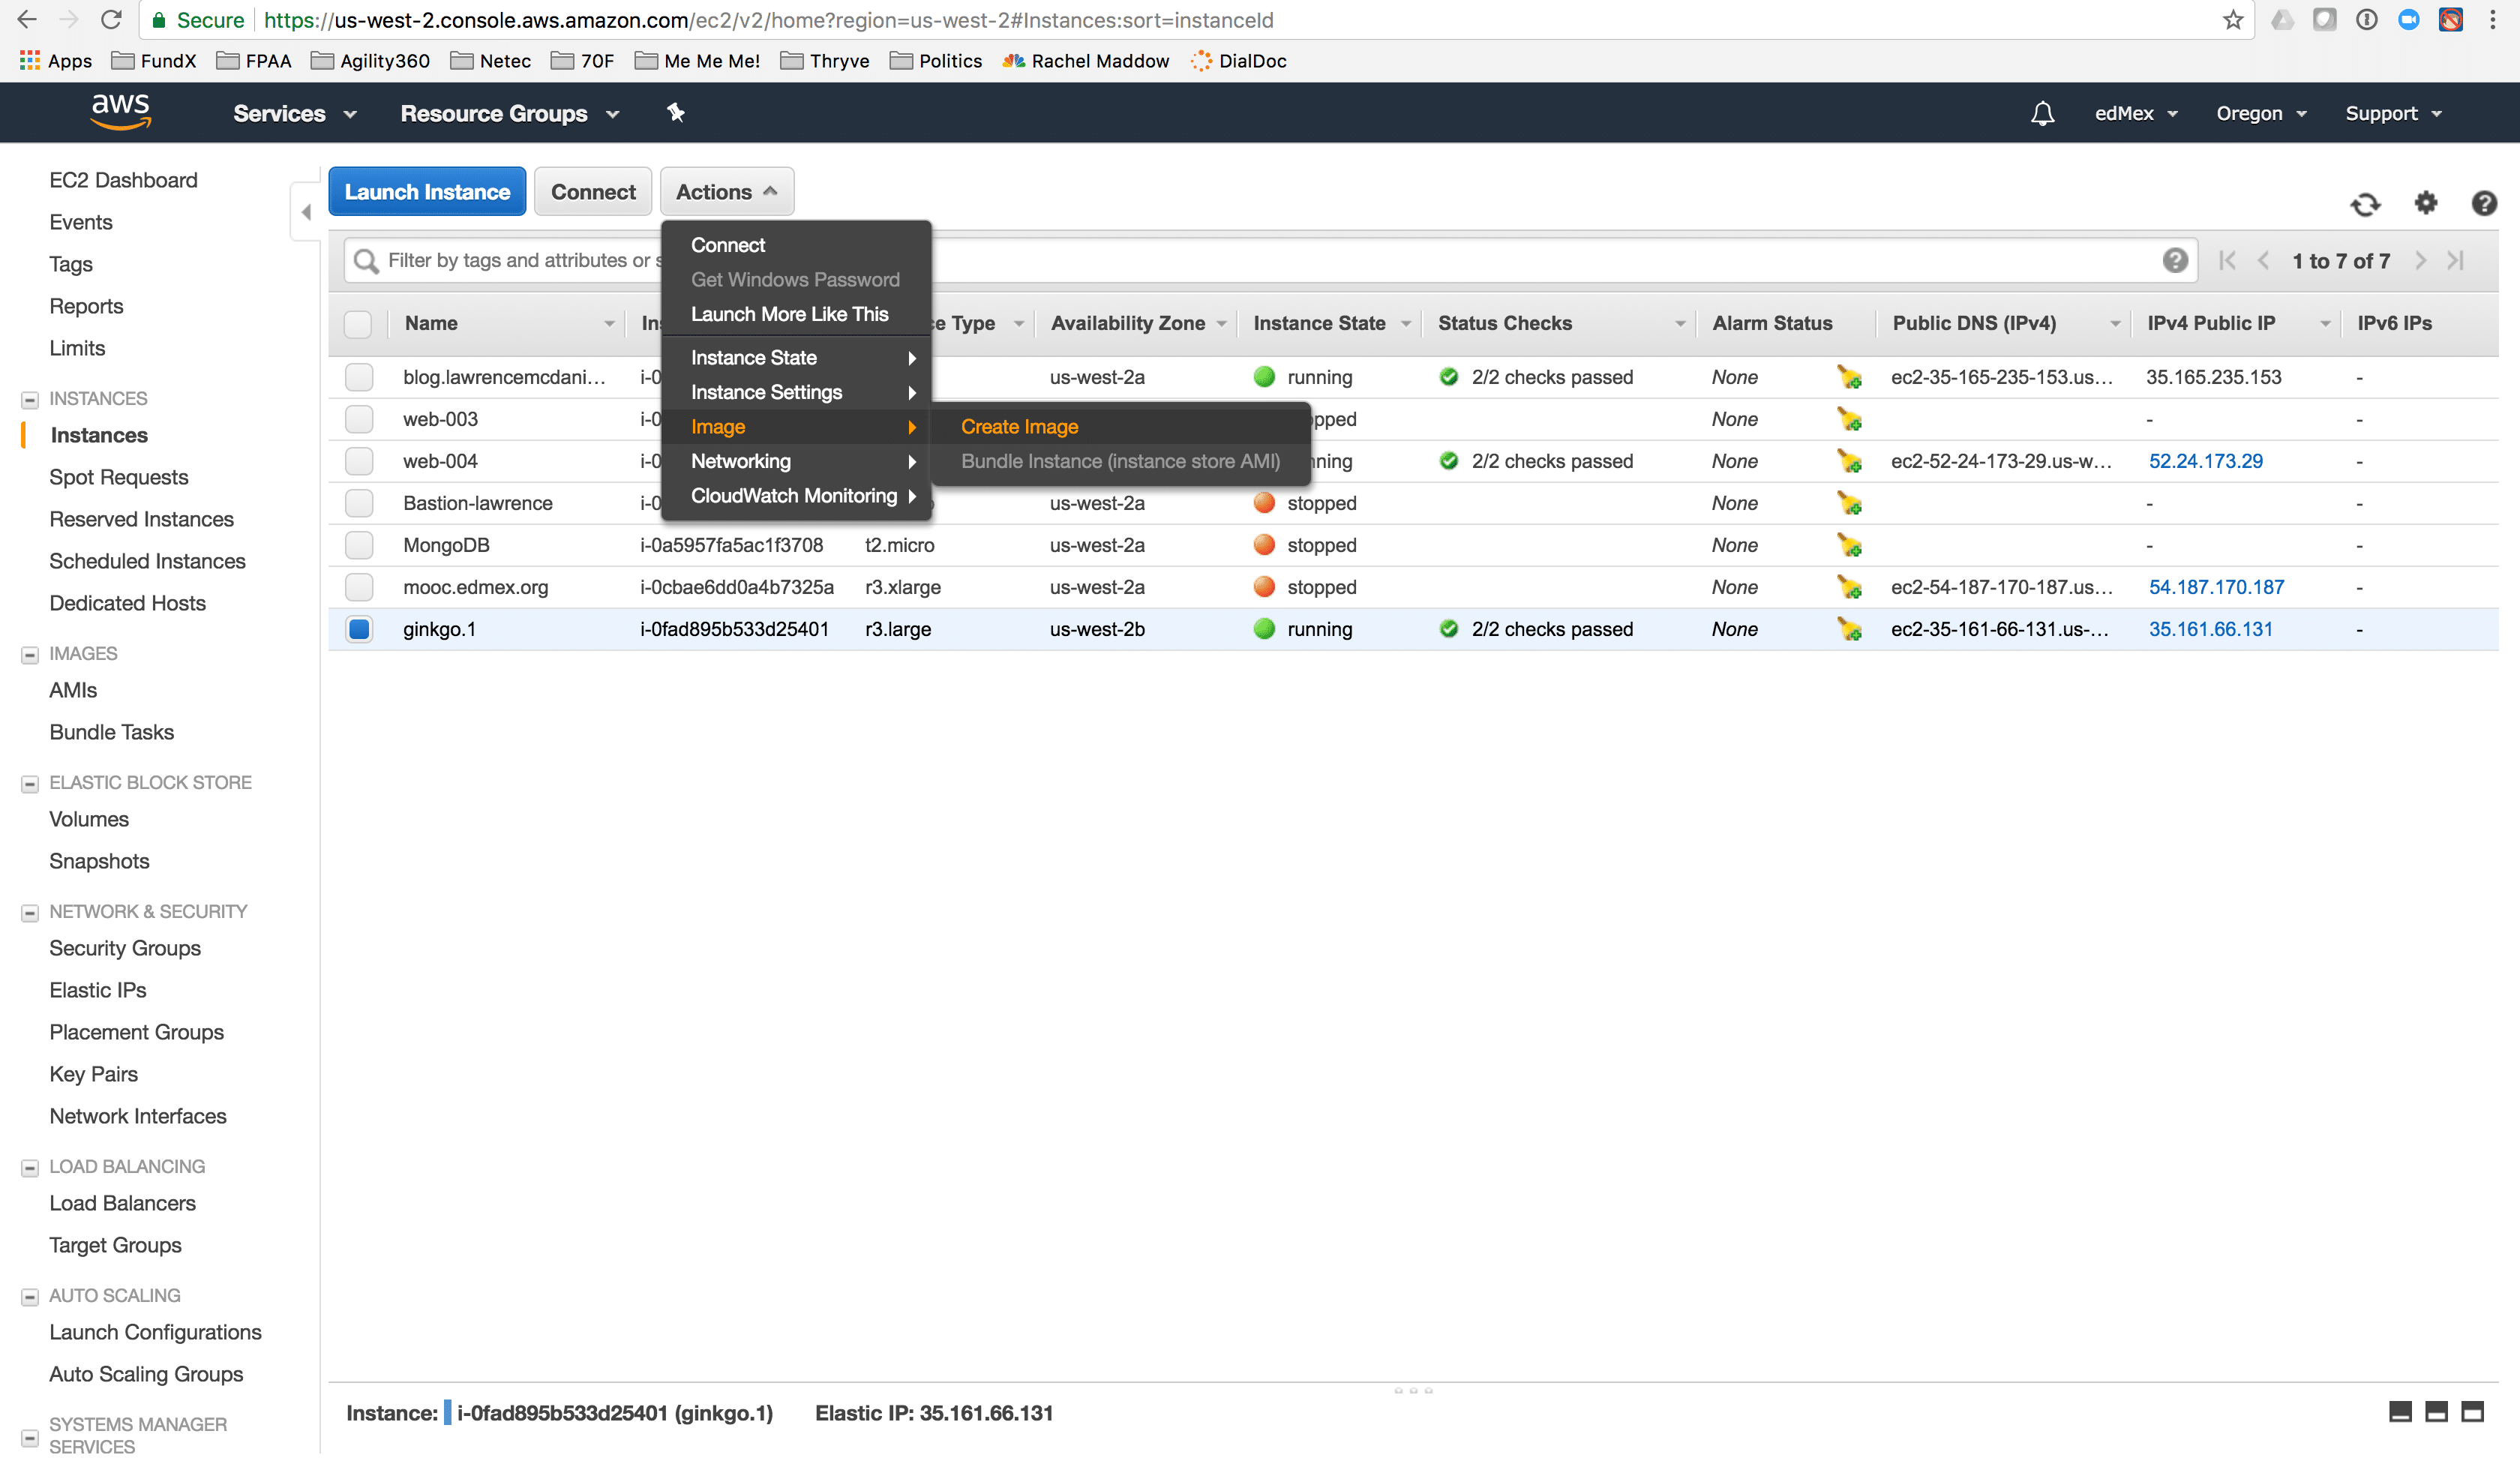Refresh the instances list

click(2365, 205)
